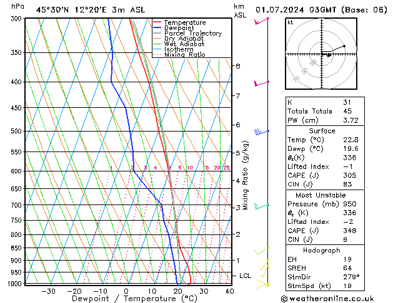
Task: Click the '5' km altitude tick label
Action: 238,153
